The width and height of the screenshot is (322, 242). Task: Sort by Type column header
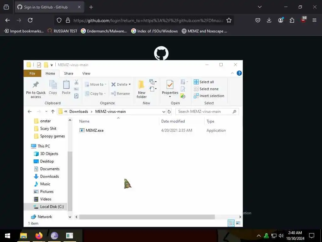click(x=210, y=121)
